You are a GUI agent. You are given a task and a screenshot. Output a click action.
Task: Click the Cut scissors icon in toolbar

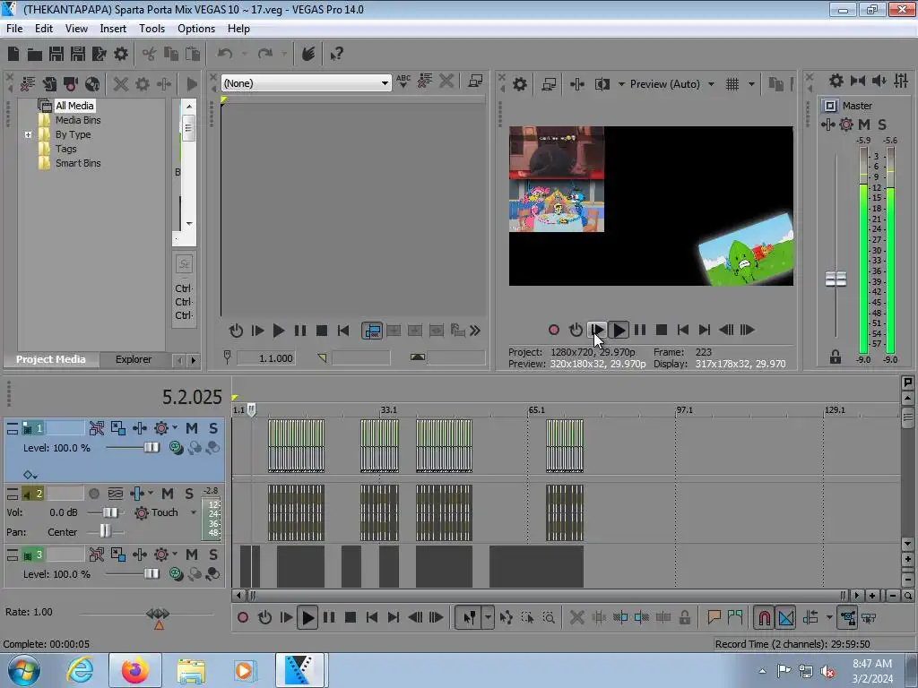150,54
